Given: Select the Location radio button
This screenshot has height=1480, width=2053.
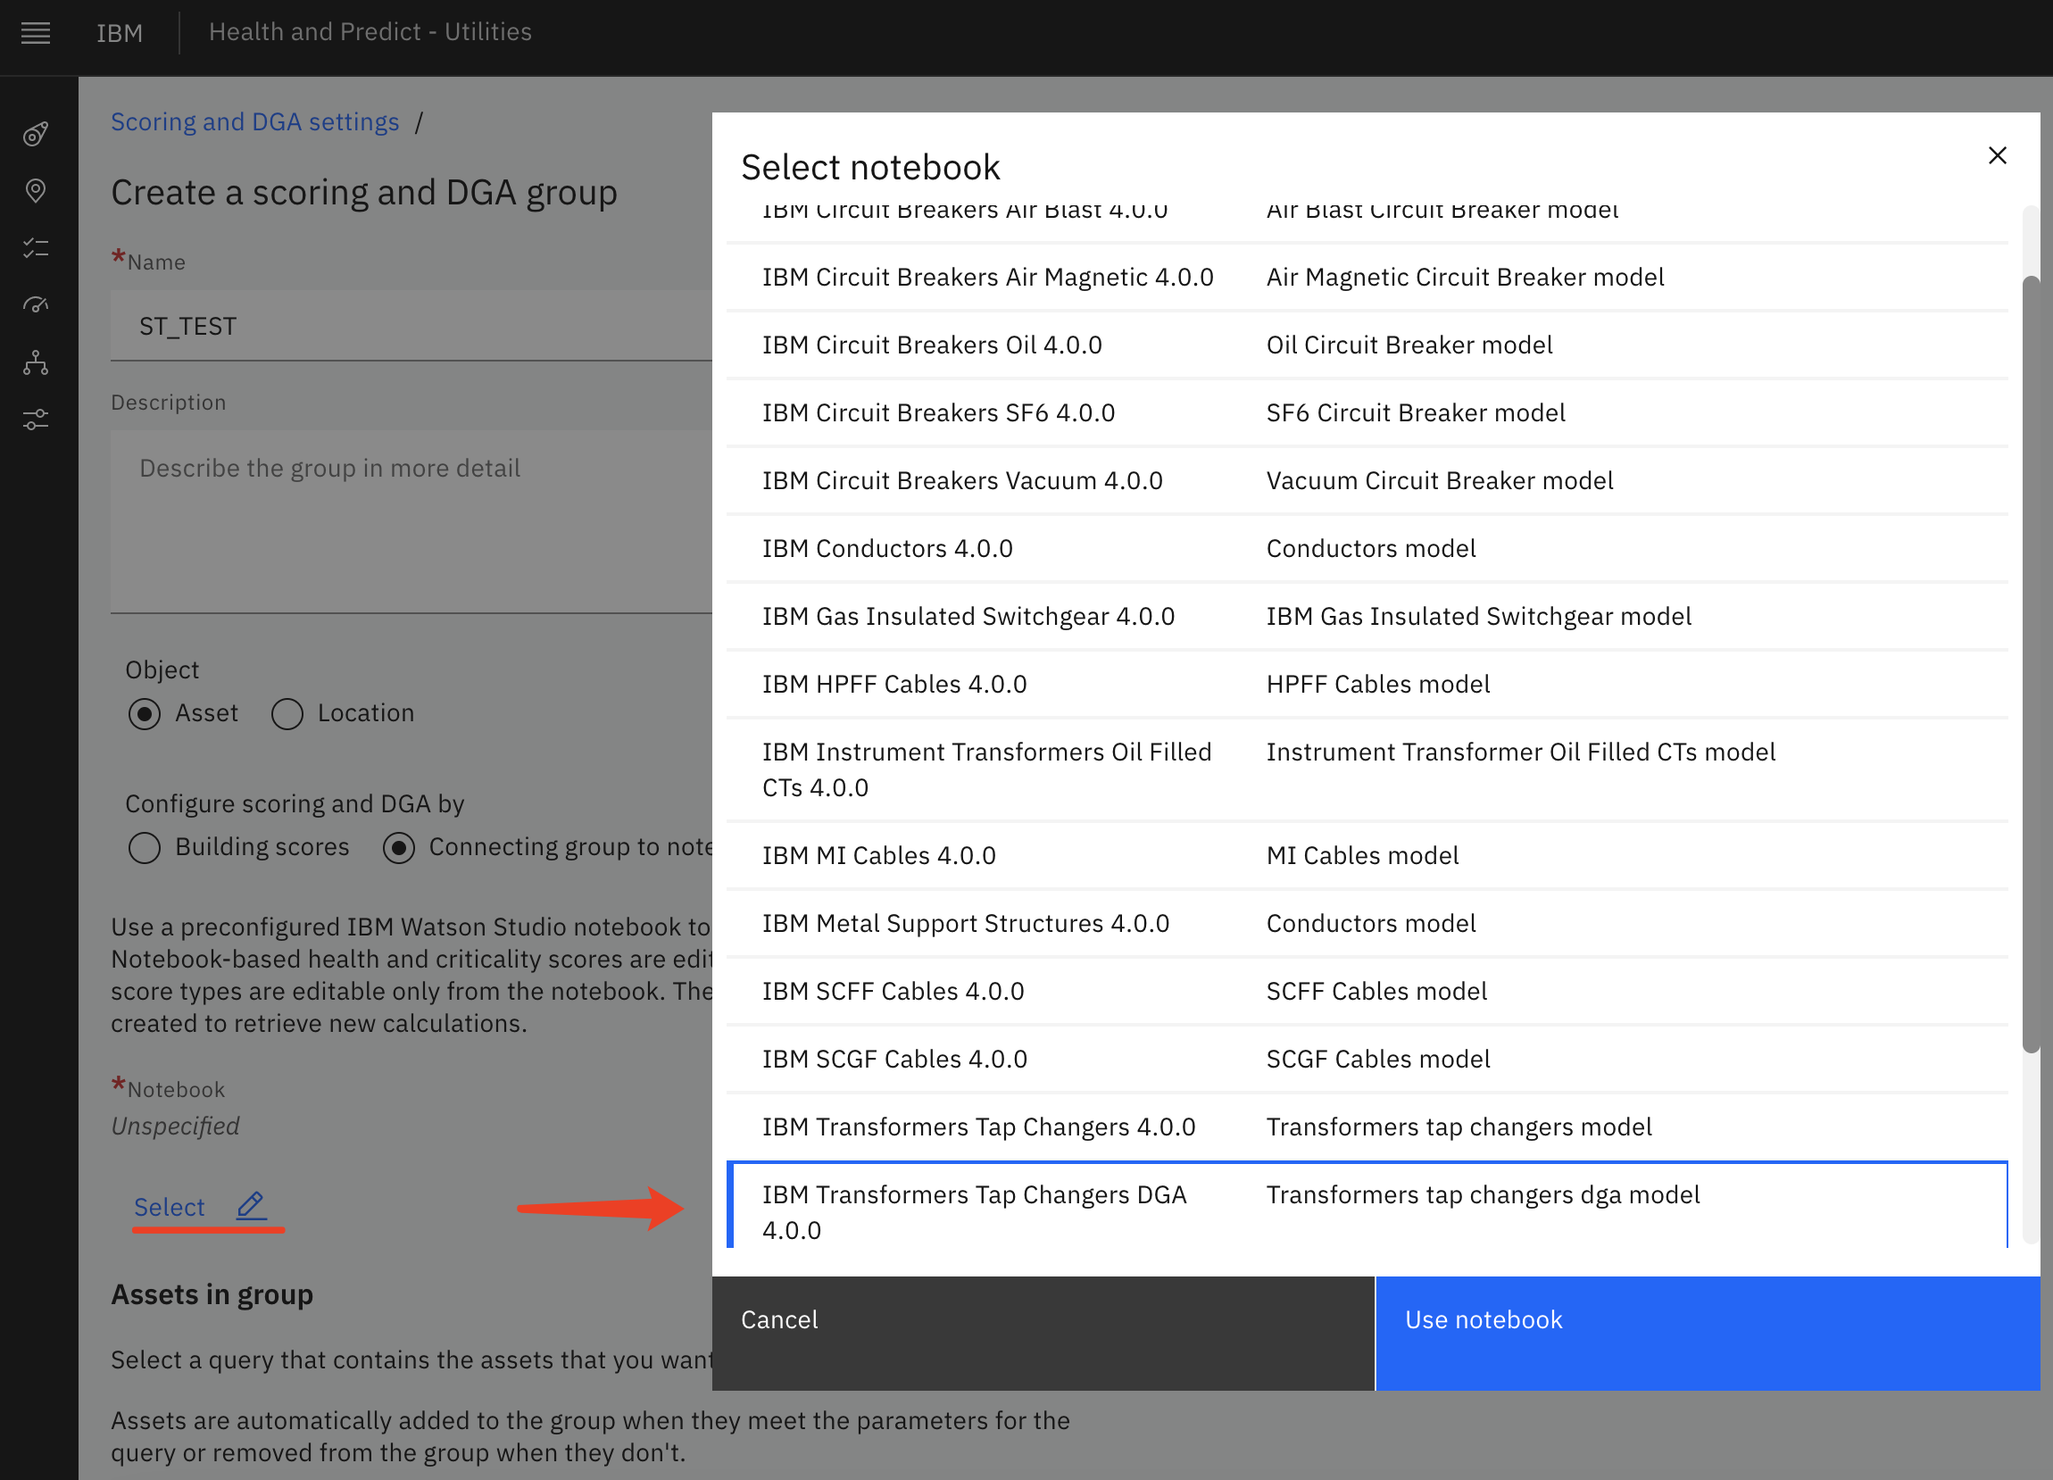Looking at the screenshot, I should [287, 713].
